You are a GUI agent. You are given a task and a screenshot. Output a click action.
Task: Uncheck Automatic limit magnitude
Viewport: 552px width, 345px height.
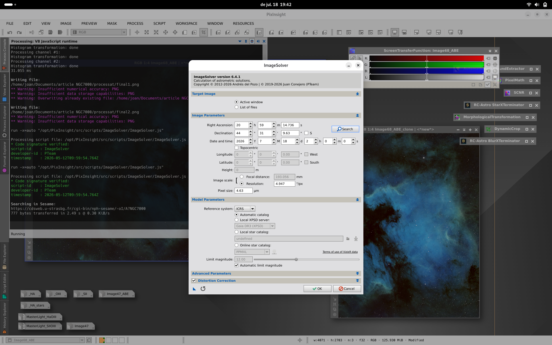pyautogui.click(x=237, y=265)
